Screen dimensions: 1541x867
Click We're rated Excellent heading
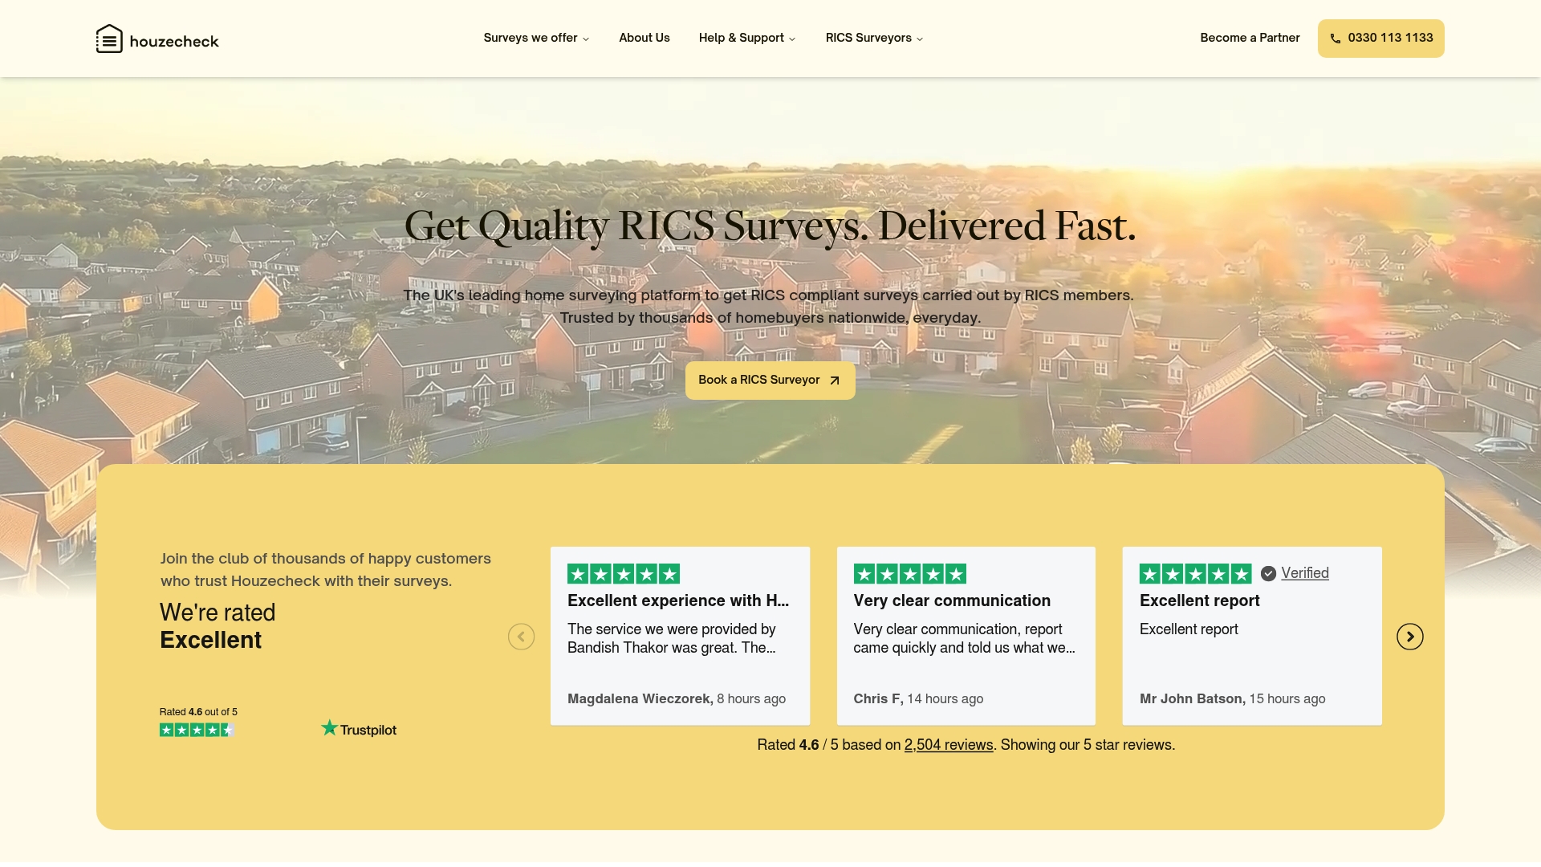coord(218,626)
